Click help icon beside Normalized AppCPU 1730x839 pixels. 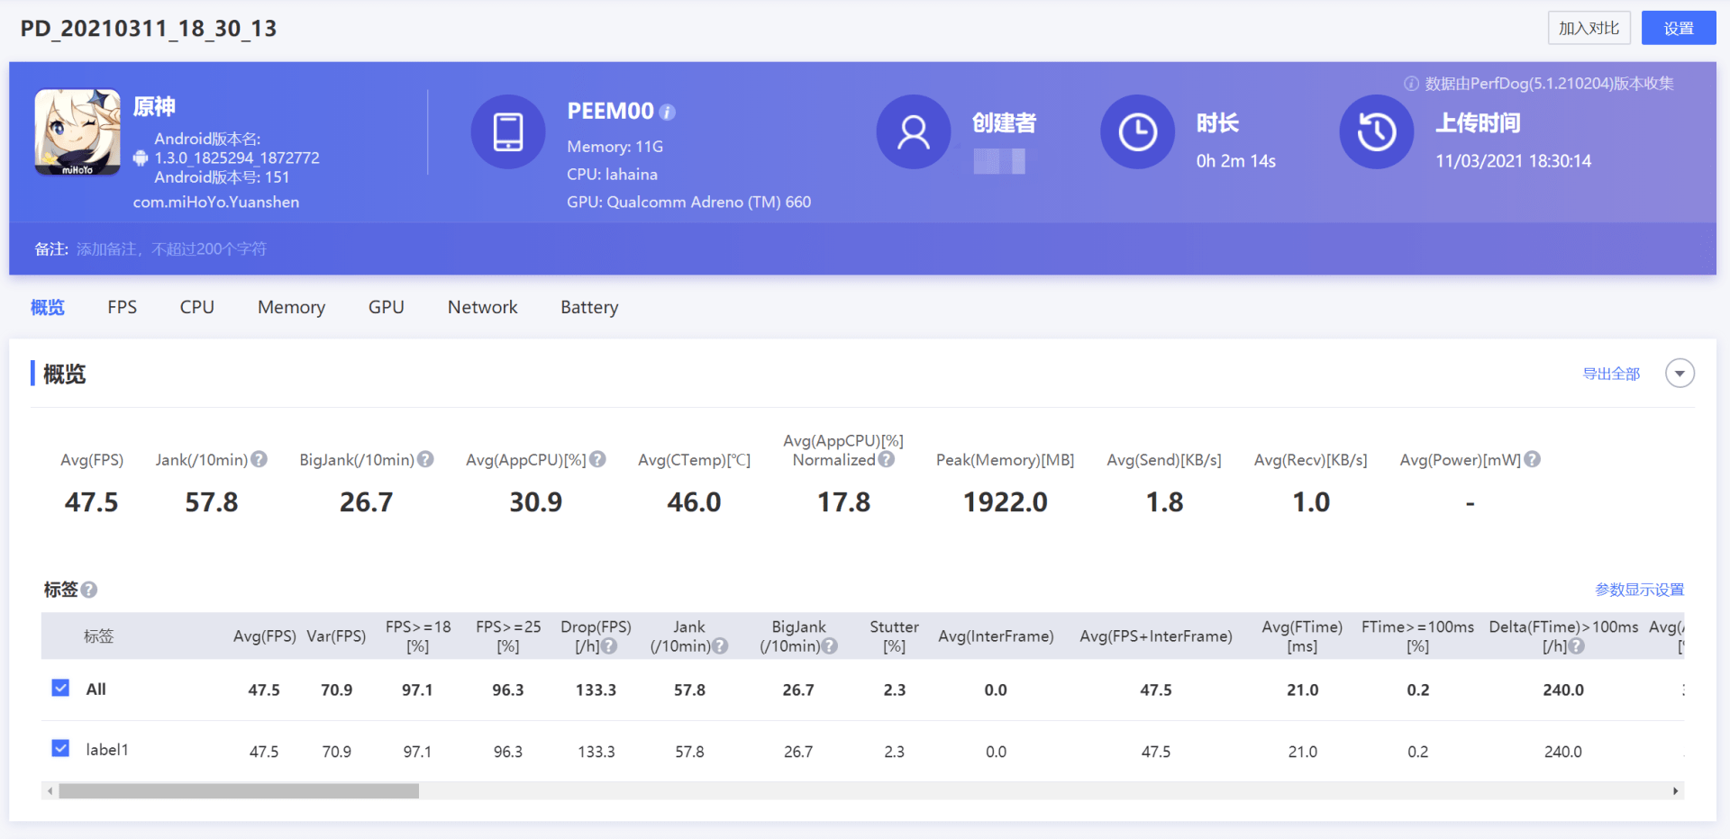pos(887,460)
